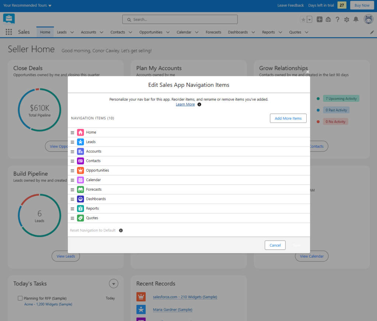Click the Quotes icon at the list bottom

tap(80, 218)
